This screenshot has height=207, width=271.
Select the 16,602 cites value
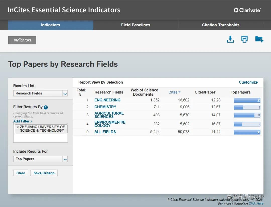click(x=184, y=100)
